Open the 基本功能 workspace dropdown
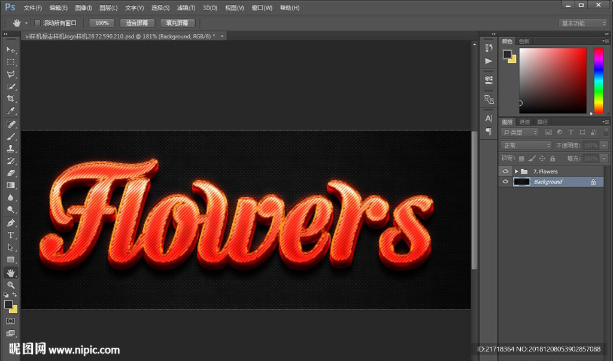The image size is (613, 361). coord(583,23)
